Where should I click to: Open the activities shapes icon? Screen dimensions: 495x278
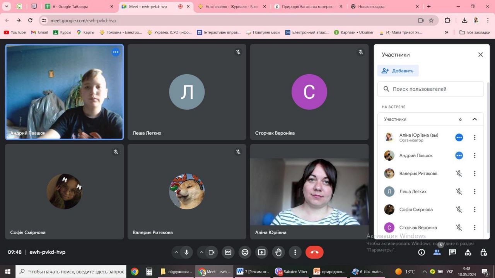pyautogui.click(x=468, y=252)
